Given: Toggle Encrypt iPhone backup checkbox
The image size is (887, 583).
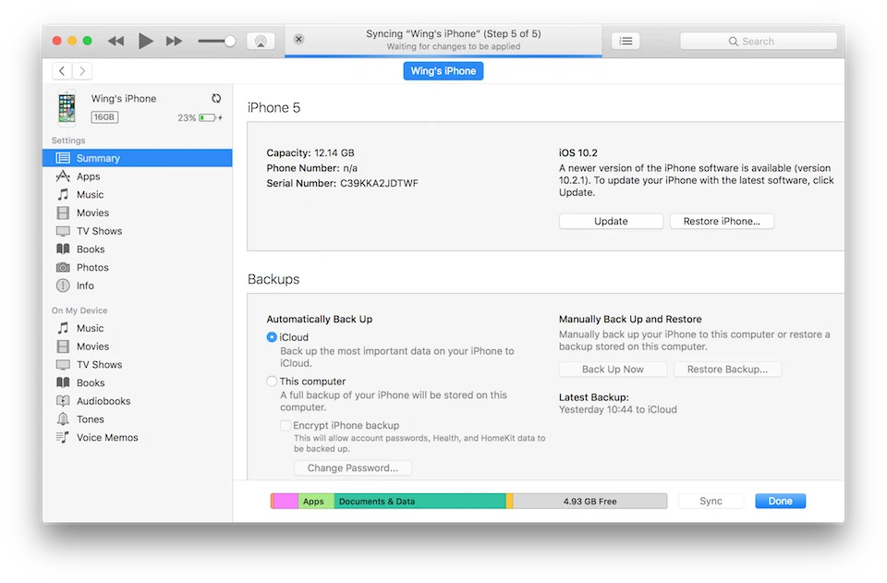Looking at the screenshot, I should tap(286, 425).
